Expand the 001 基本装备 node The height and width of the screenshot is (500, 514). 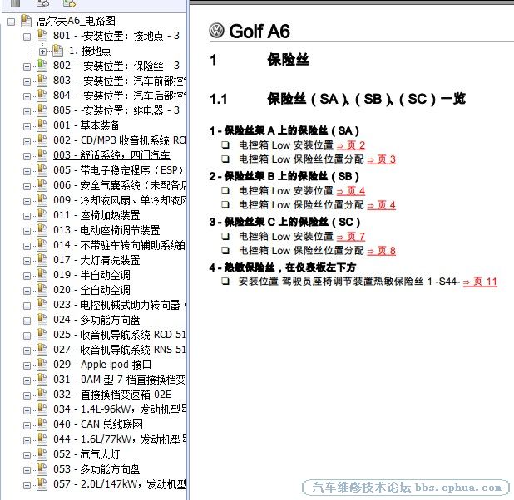point(27,126)
